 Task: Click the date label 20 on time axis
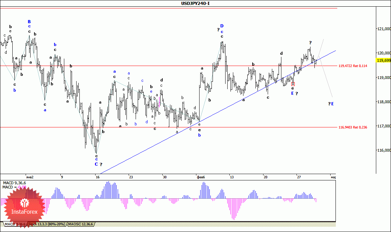tap(265, 177)
